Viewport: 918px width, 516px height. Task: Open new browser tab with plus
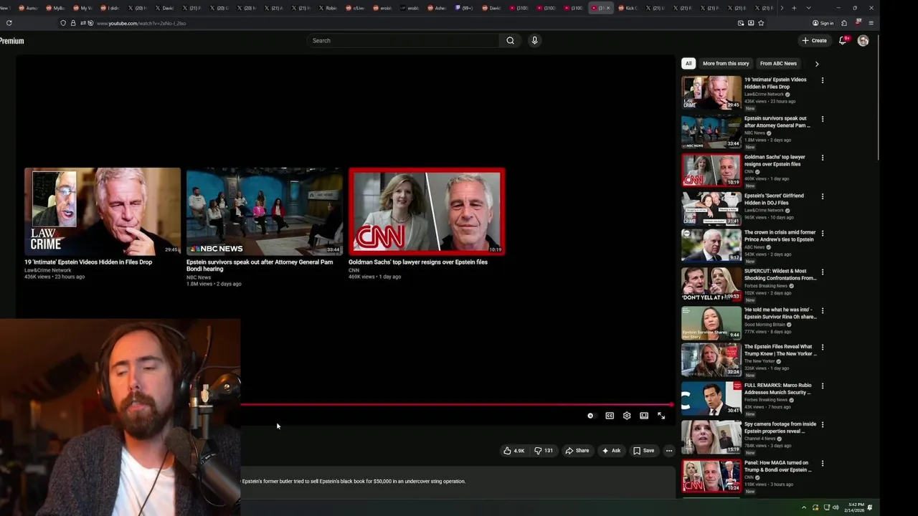point(794,8)
